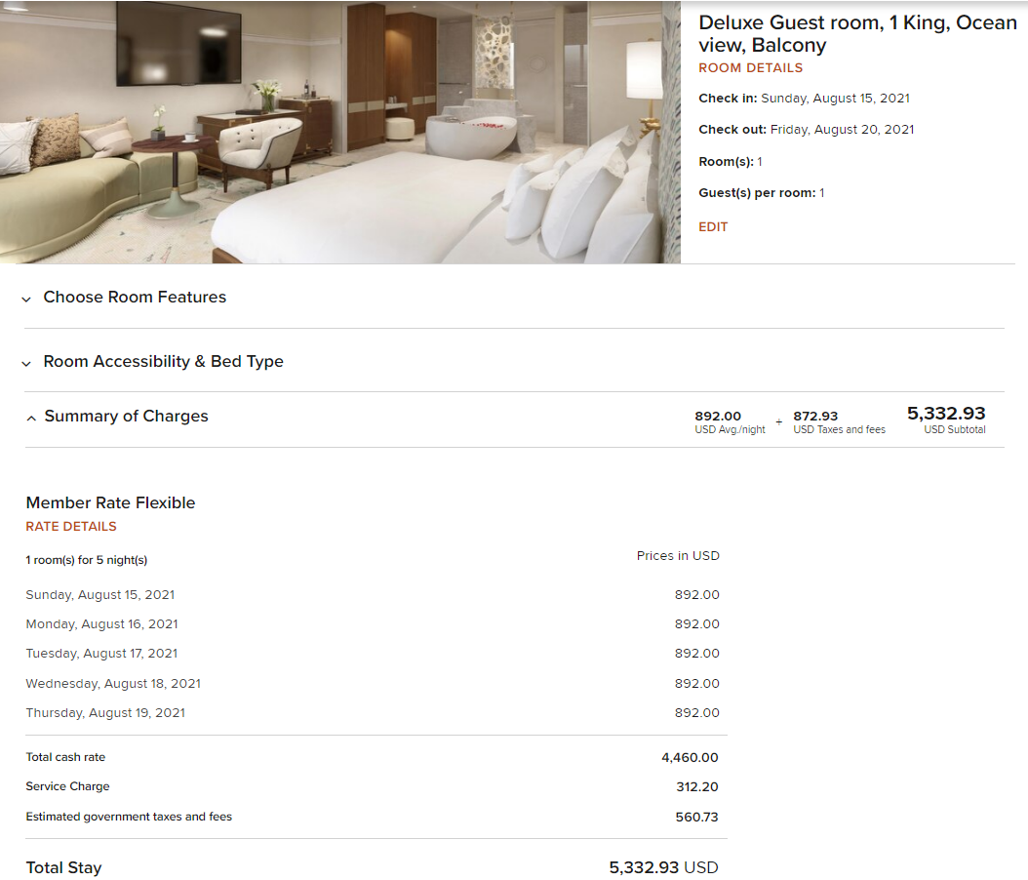Click the Sunday, August 15, 2021 nightly rate row
This screenshot has height=880, width=1028.
[x=373, y=595]
